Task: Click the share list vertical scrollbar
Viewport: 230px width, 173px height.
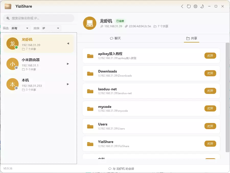Action: pyautogui.click(x=227, y=97)
